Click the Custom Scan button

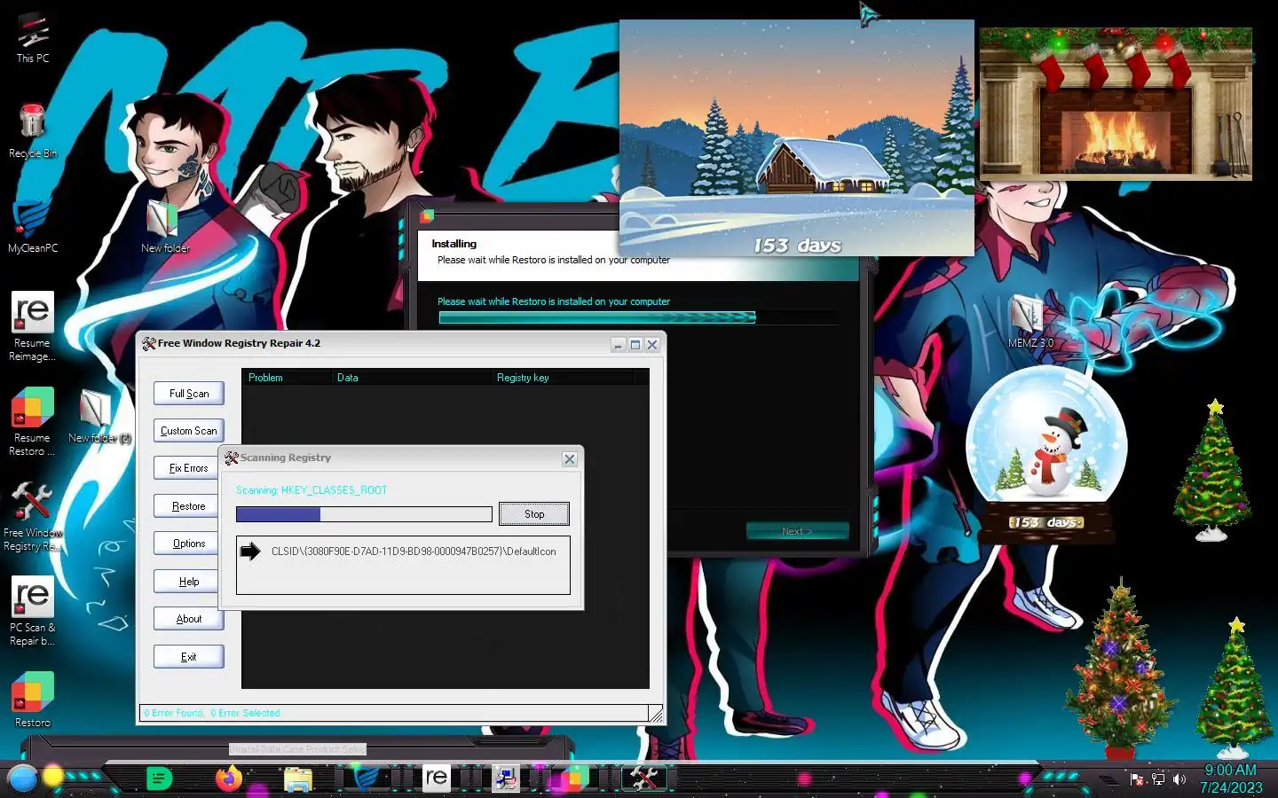189,431
